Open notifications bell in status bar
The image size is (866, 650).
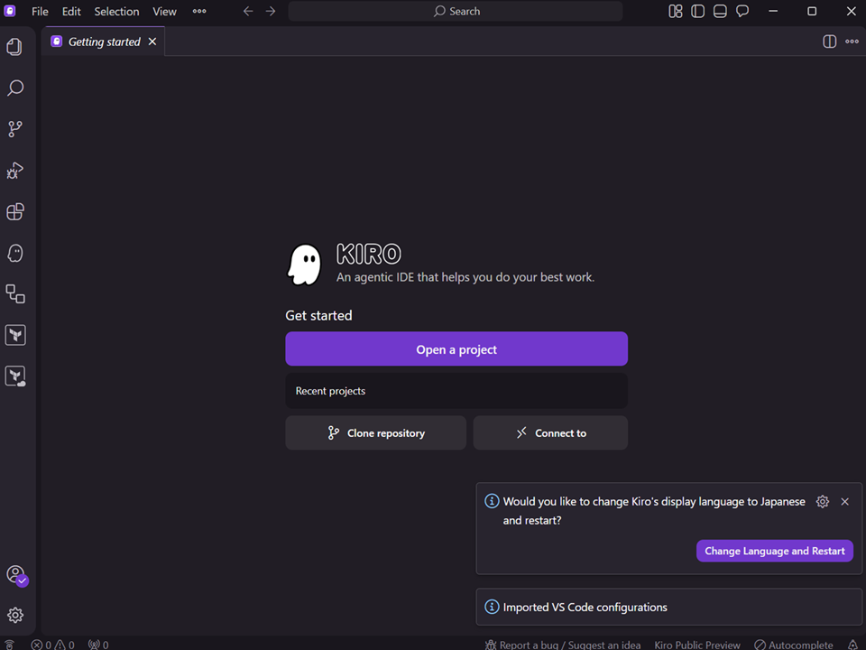click(x=852, y=645)
